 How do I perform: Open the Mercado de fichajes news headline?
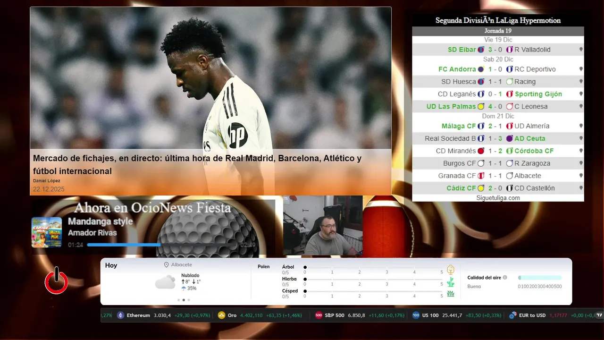click(197, 165)
